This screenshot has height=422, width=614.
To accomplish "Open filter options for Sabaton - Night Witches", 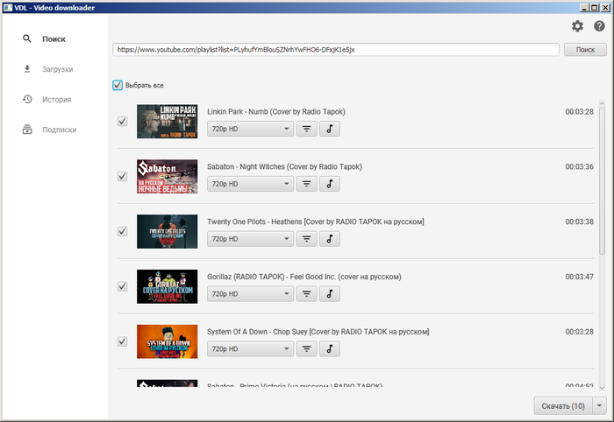I will pos(306,184).
